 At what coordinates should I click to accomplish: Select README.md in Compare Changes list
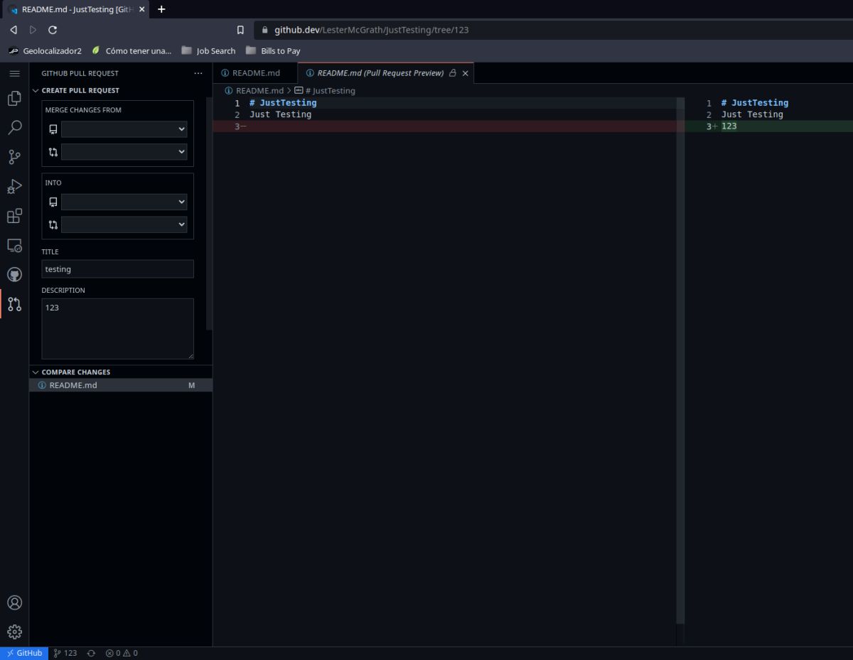(x=121, y=385)
